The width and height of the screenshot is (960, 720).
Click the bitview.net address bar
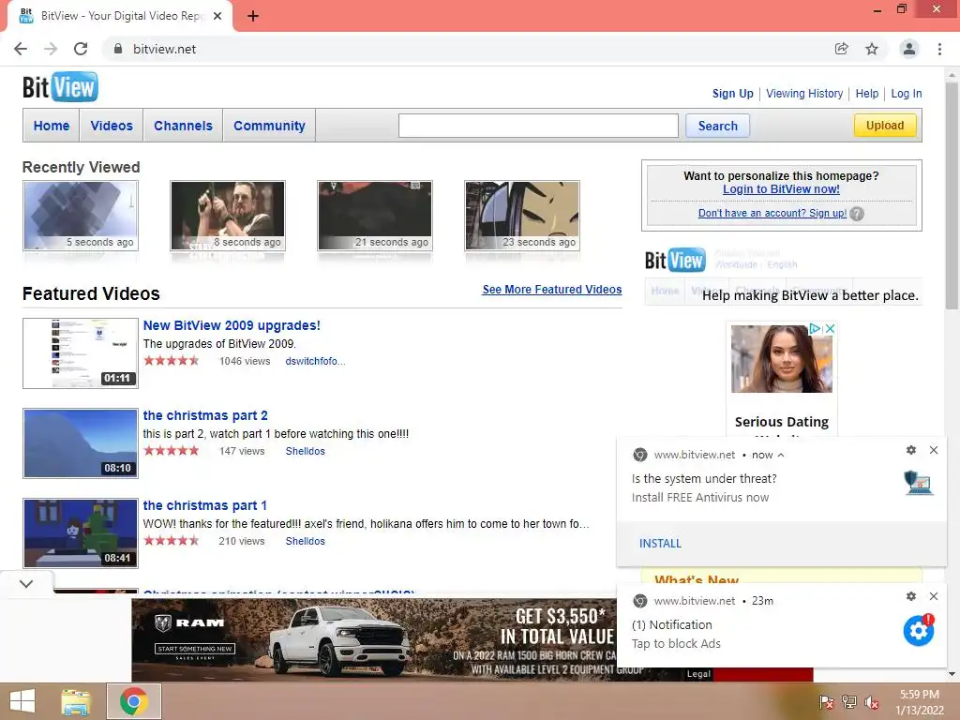click(465, 49)
